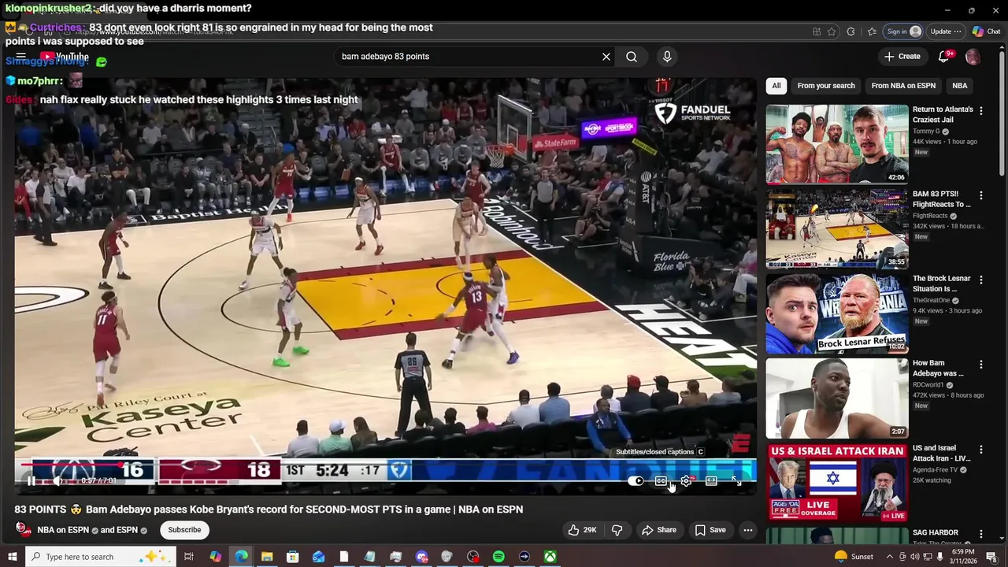Open the Xbox app from the taskbar
This screenshot has width=1008, height=567.
tap(550, 557)
